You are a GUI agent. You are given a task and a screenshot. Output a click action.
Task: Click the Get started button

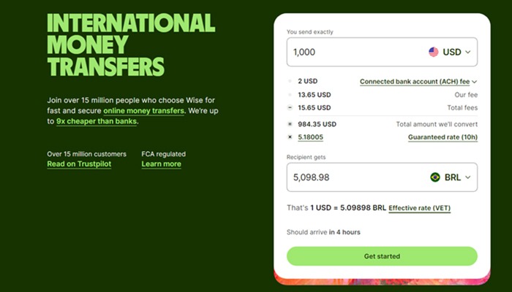pyautogui.click(x=382, y=256)
